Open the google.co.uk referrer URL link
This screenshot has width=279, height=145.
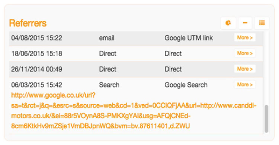[x=134, y=111]
